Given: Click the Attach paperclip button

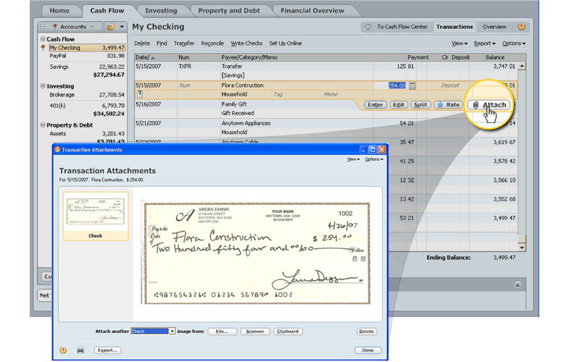Looking at the screenshot, I should coord(489,105).
